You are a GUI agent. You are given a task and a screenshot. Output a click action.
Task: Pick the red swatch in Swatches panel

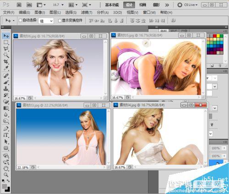(x=215, y=36)
